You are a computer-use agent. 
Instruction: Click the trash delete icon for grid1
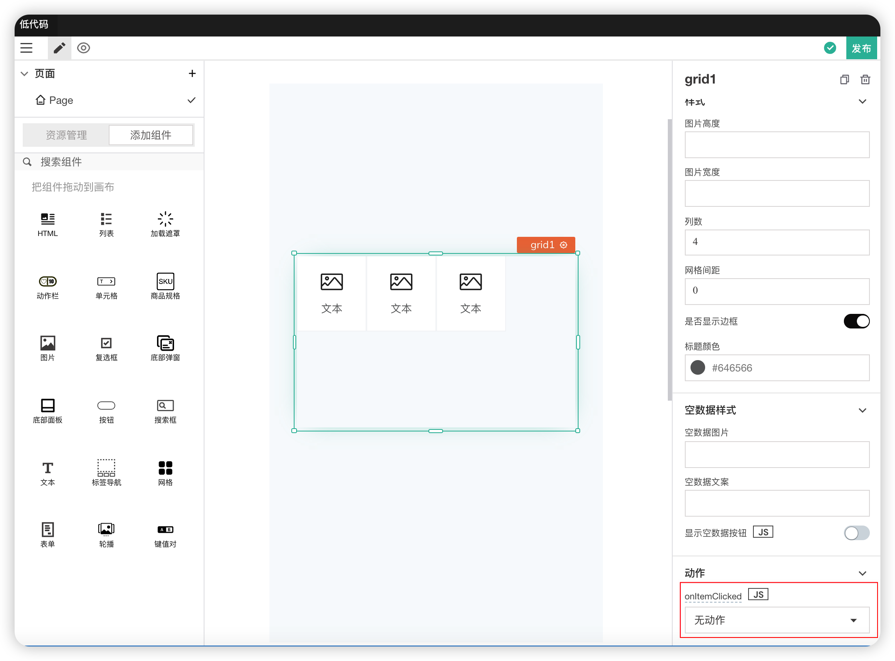click(x=865, y=79)
